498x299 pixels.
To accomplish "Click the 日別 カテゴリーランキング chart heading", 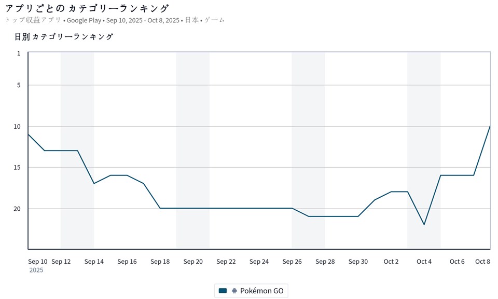I will coord(64,36).
